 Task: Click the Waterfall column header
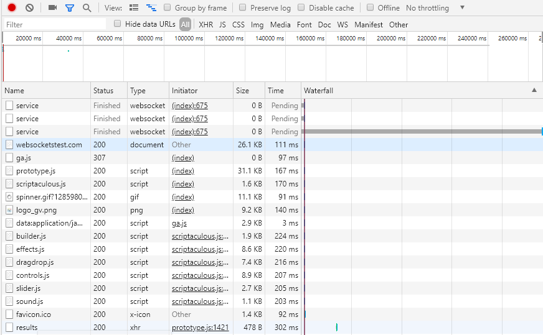[422, 91]
